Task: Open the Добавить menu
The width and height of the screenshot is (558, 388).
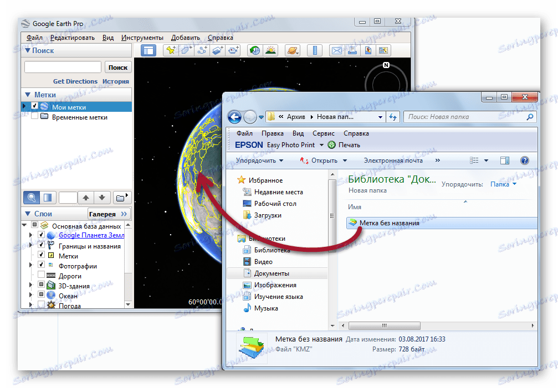Action: click(186, 38)
